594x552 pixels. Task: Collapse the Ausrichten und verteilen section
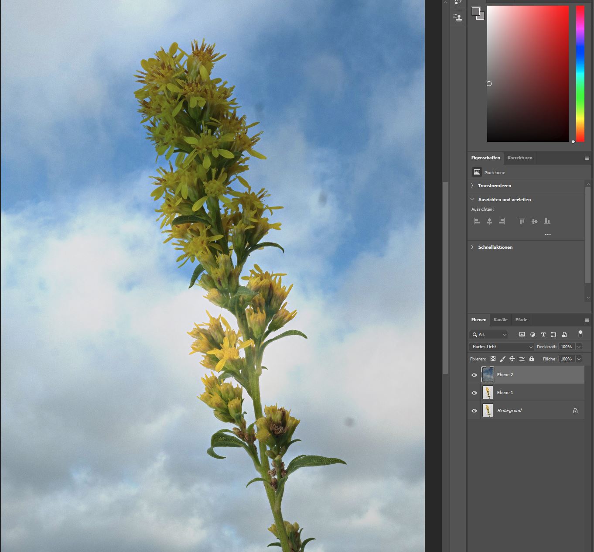pos(472,199)
